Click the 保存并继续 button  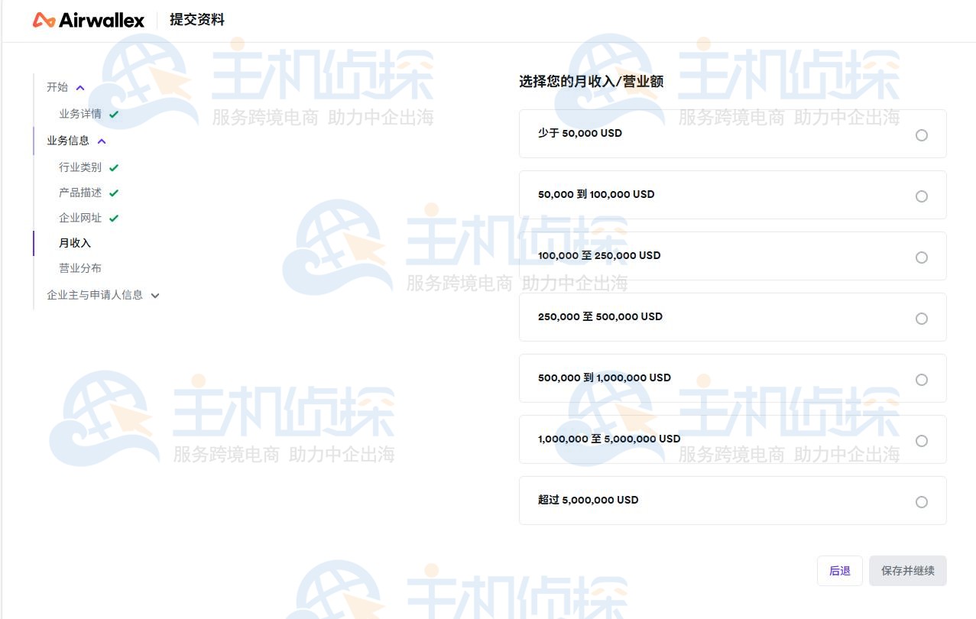tap(907, 570)
